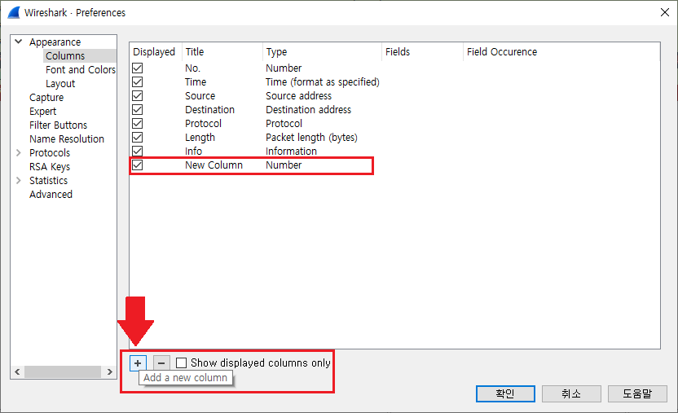Click the Wireshark shark fin title icon

(14, 12)
